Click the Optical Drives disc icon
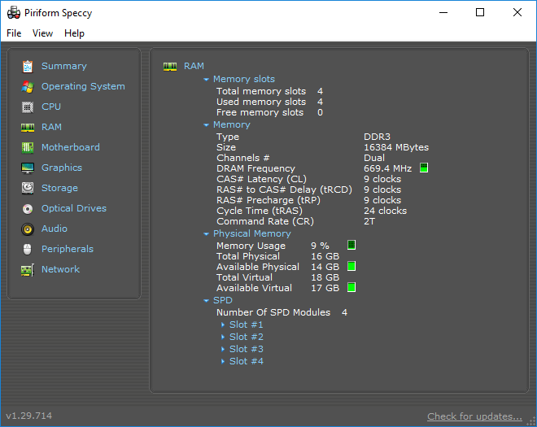 (28, 209)
